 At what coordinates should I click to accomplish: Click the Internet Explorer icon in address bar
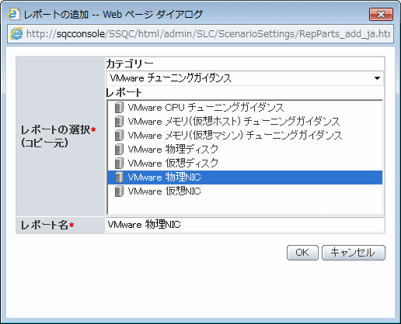[16, 33]
